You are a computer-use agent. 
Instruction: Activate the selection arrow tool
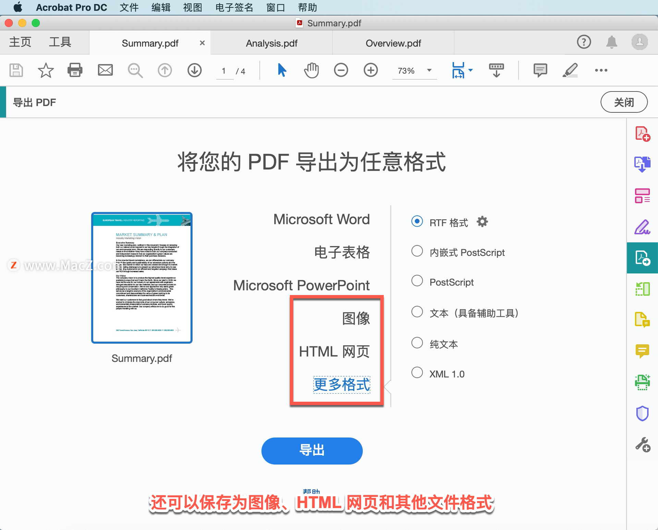(282, 70)
